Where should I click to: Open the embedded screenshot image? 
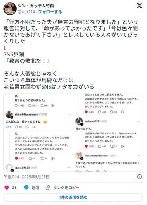click(73, 132)
